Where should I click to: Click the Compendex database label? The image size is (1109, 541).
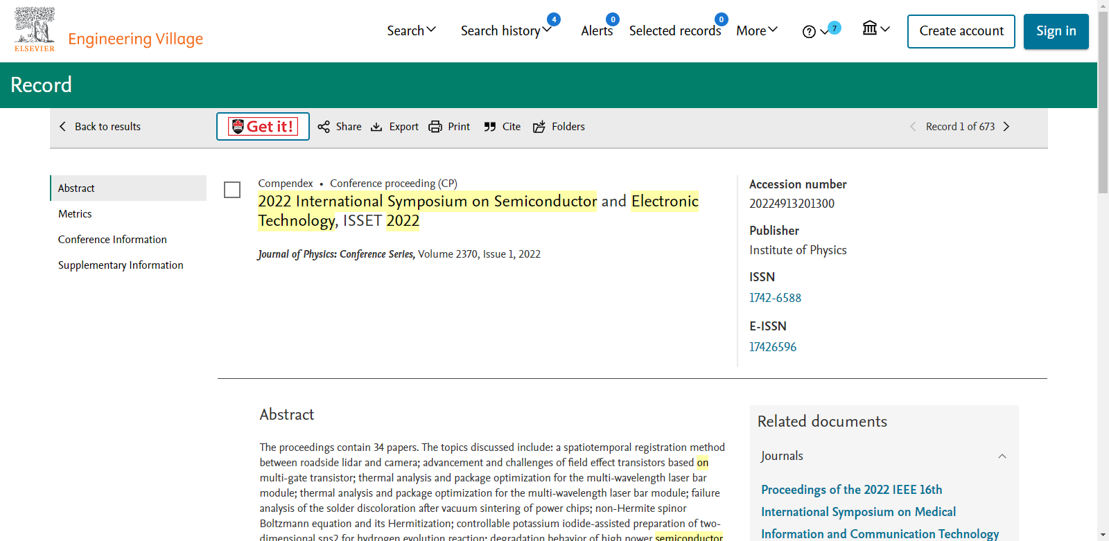point(286,184)
